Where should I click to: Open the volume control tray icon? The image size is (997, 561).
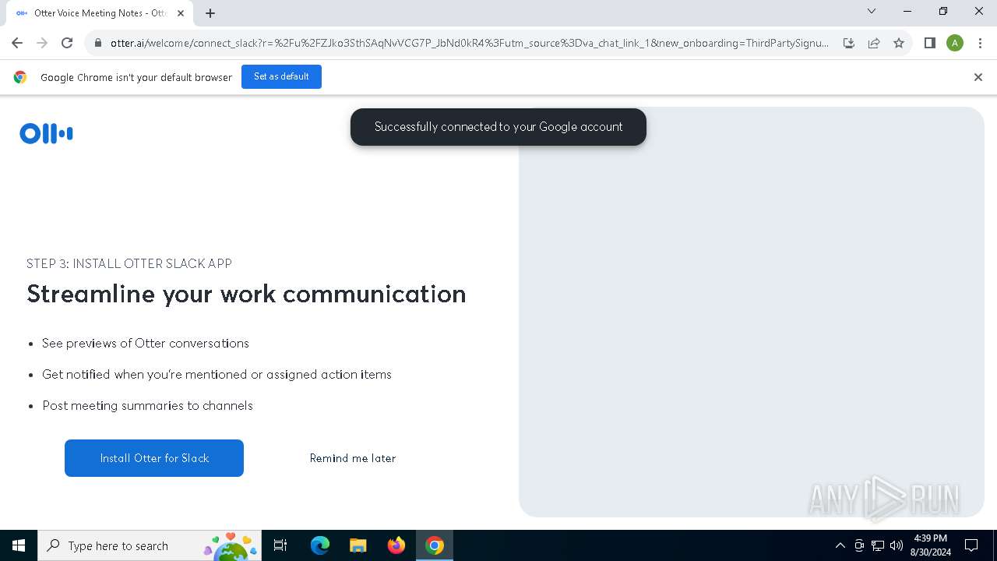[897, 545]
